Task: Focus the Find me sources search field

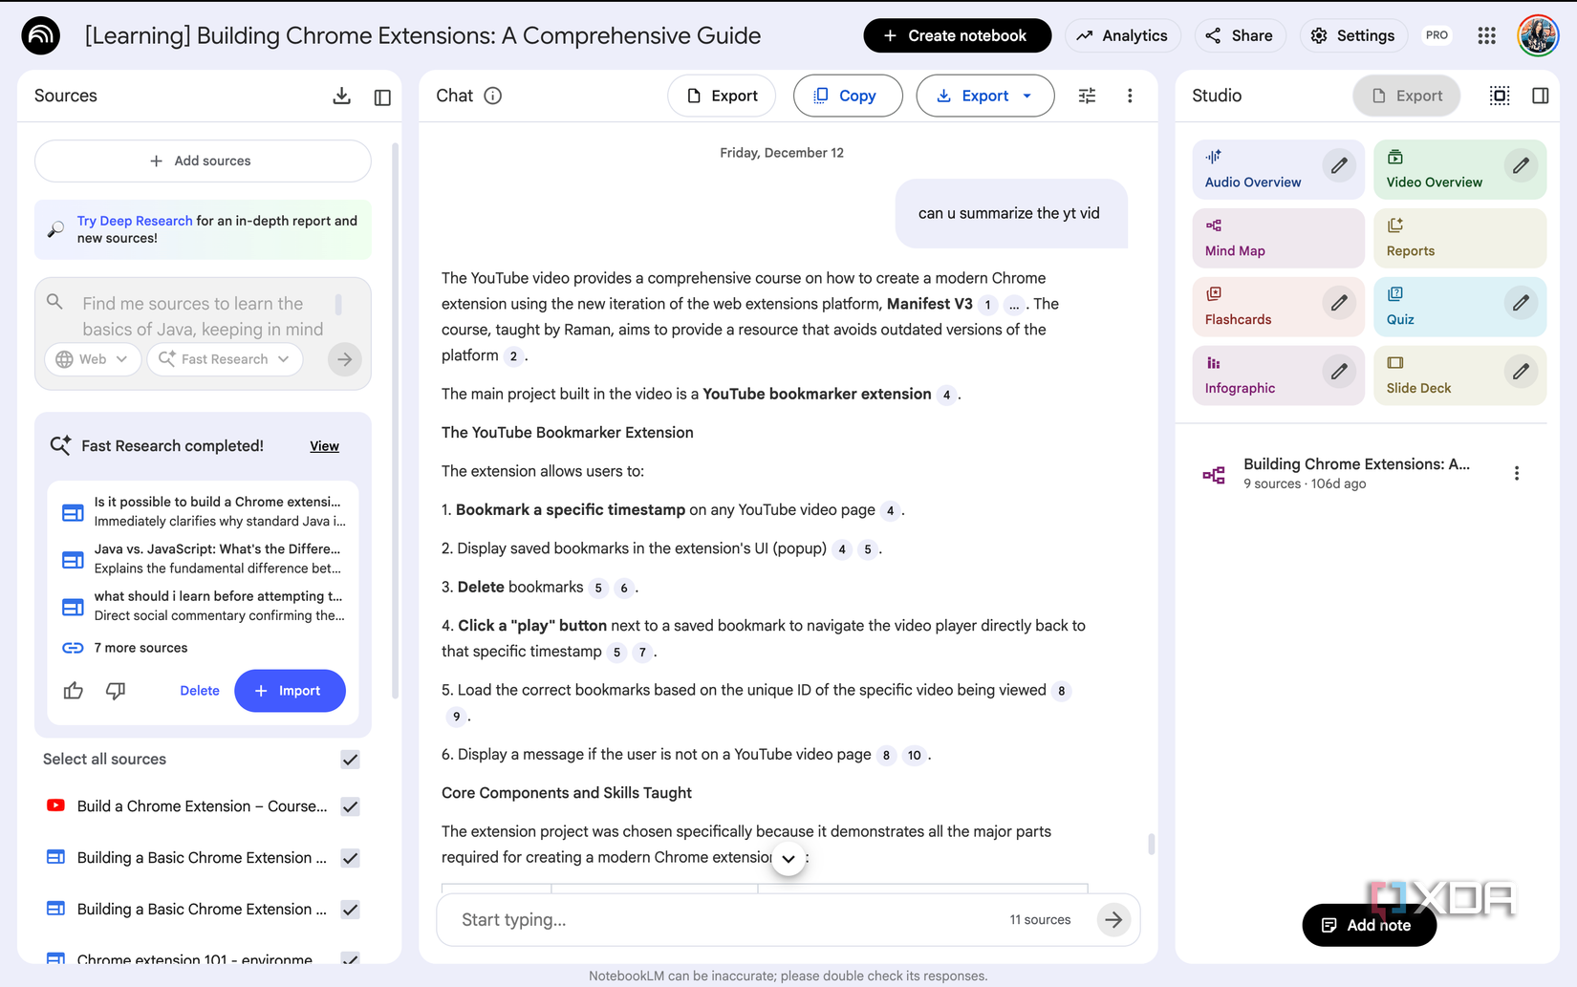Action: [203, 316]
